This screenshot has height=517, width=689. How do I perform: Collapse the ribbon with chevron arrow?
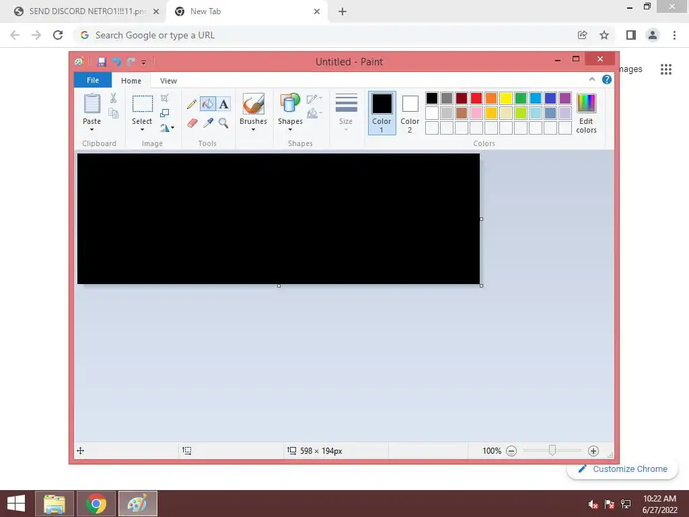coord(592,79)
